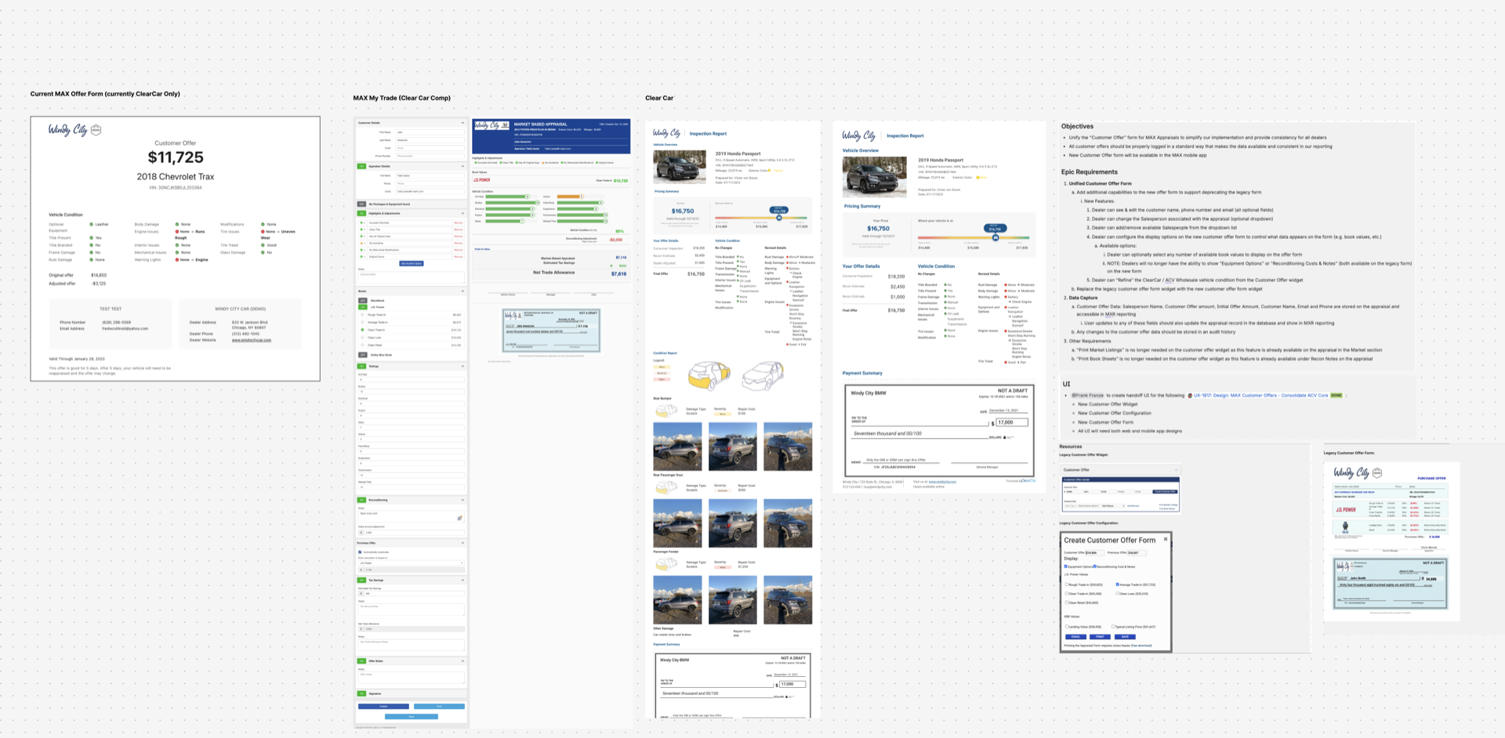Screen dimensions: 1505x738
Task: Click the price slider handle on large Inspection Report
Action: (995, 237)
